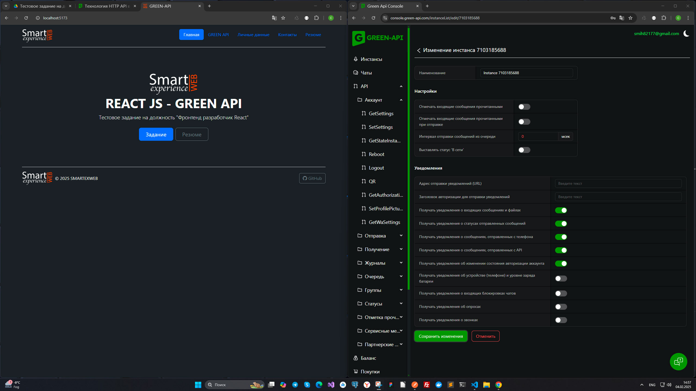Enable 'Выставлять статус В сети' toggle

click(x=524, y=150)
